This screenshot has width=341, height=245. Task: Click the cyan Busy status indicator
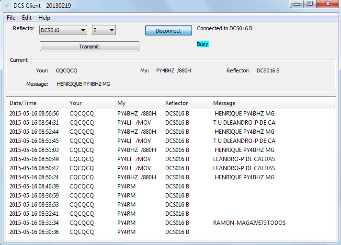(x=203, y=44)
